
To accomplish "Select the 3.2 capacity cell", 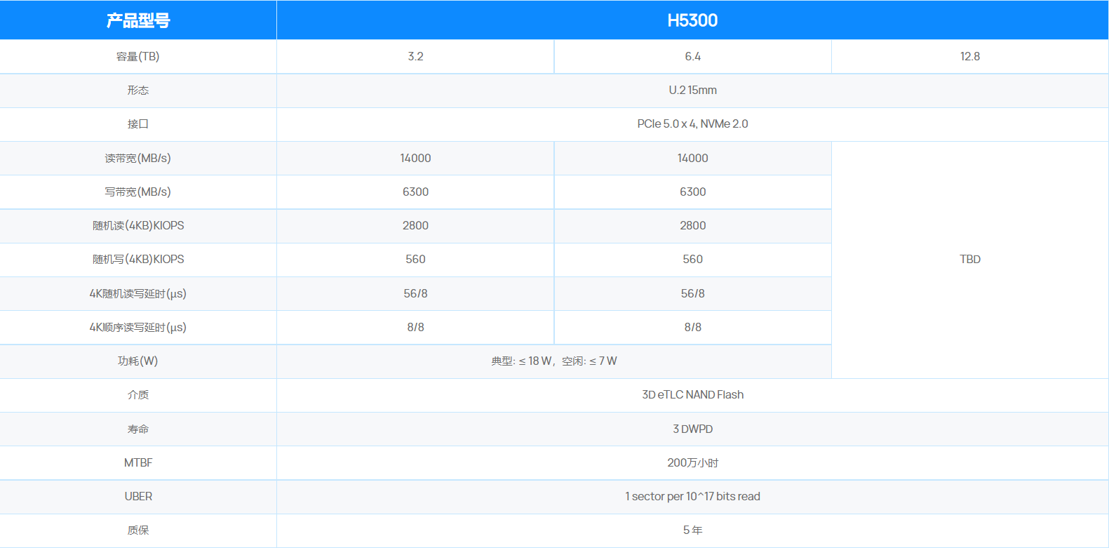I will 415,57.
